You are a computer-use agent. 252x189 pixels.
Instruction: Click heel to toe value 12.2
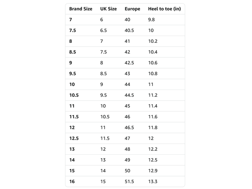pos(153,149)
